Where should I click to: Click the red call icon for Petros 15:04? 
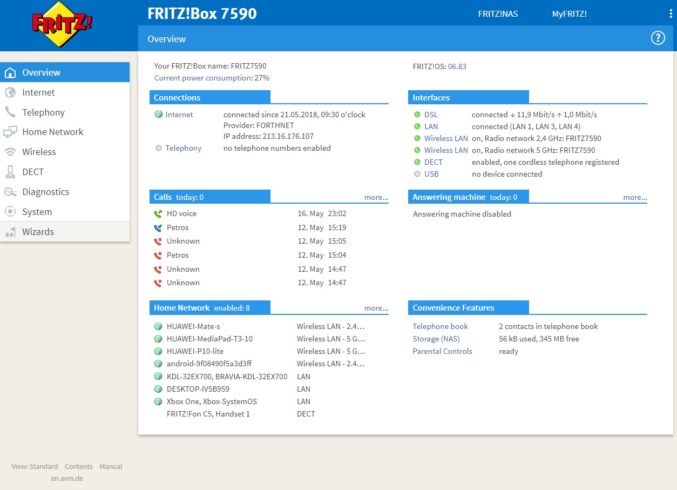point(158,256)
